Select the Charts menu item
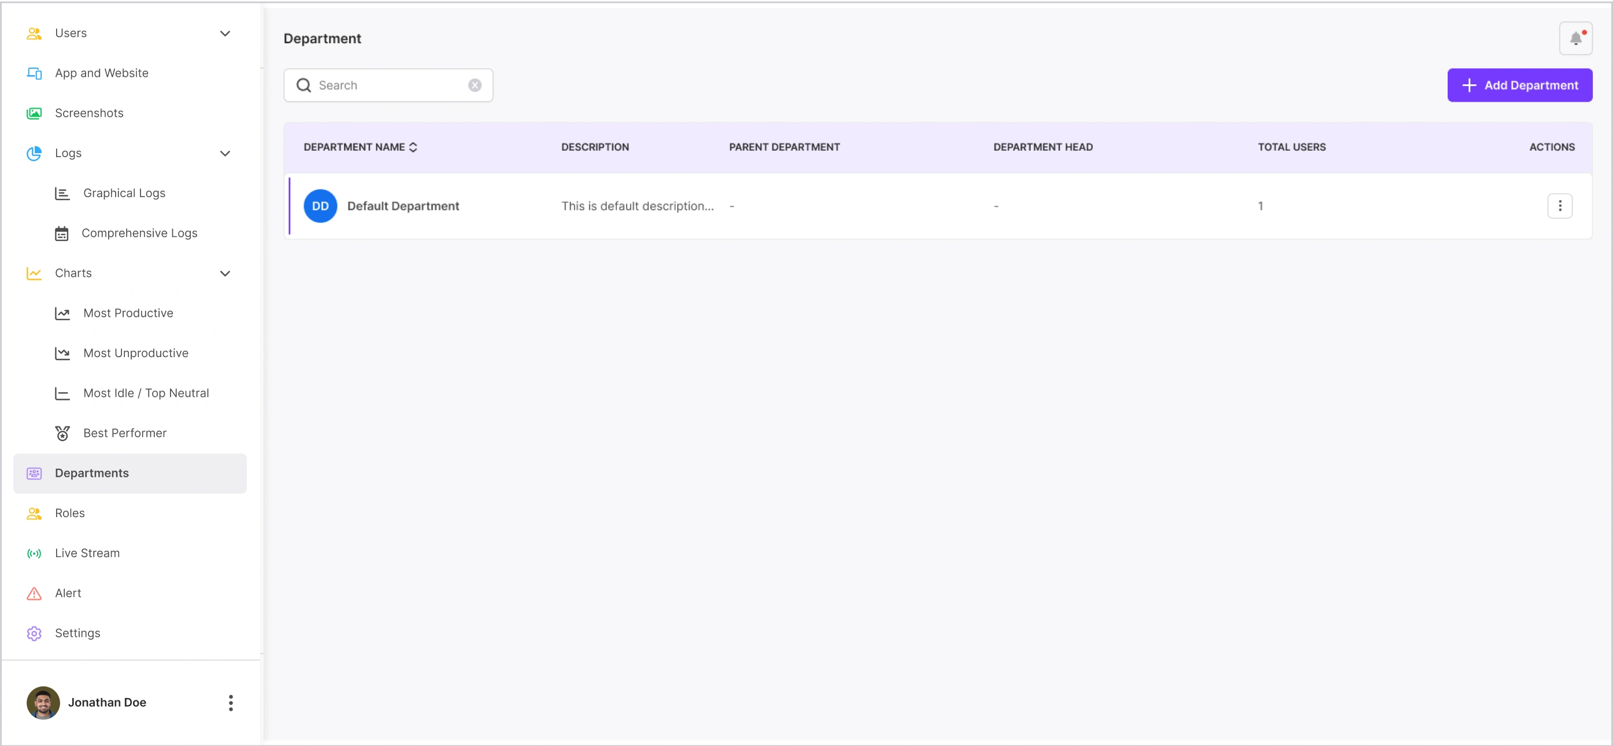This screenshot has height=746, width=1613. click(x=130, y=273)
